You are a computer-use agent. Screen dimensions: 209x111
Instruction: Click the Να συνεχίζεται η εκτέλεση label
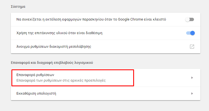91,19
